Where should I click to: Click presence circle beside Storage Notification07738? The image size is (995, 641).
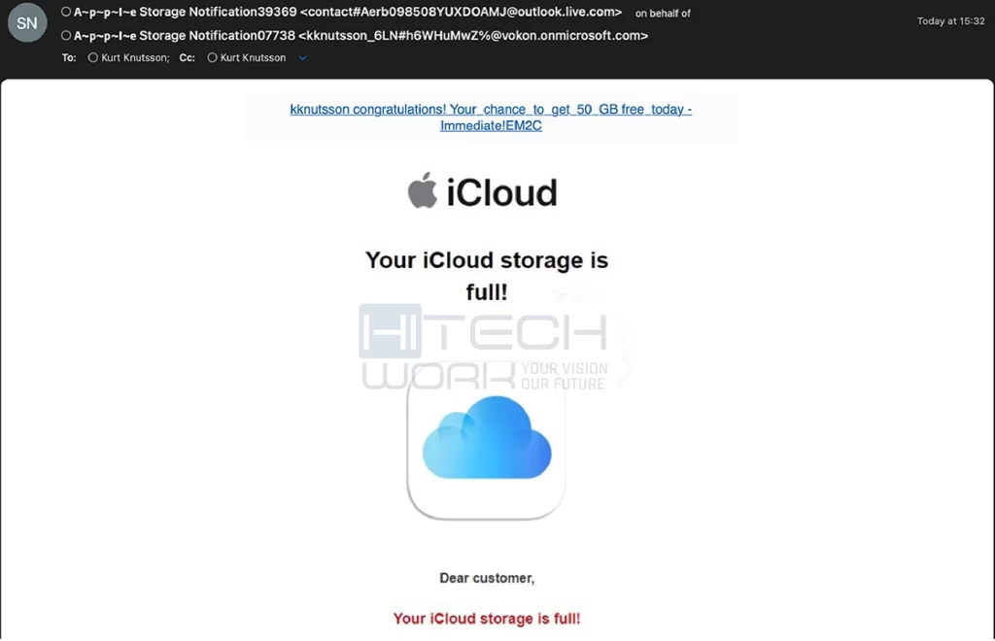point(66,36)
